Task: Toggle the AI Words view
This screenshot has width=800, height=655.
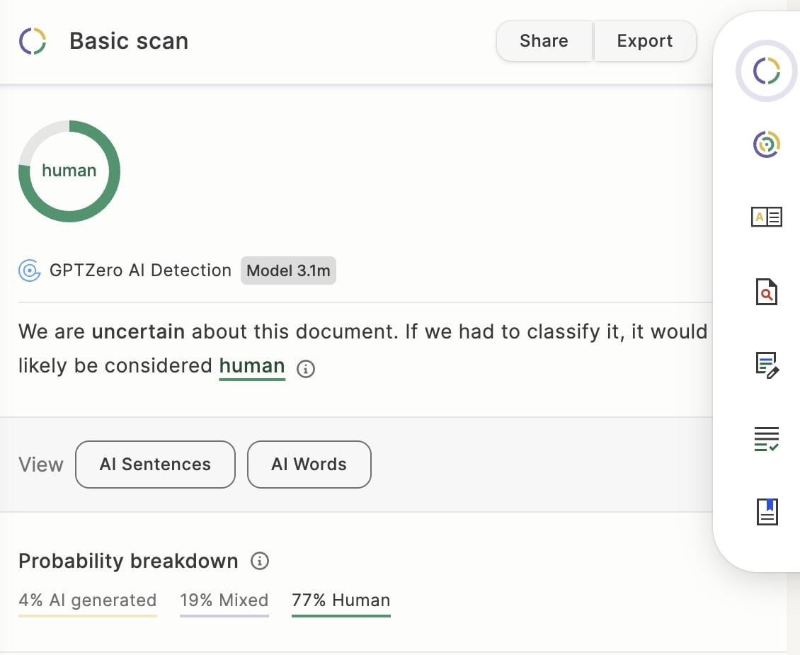Action: pos(309,465)
